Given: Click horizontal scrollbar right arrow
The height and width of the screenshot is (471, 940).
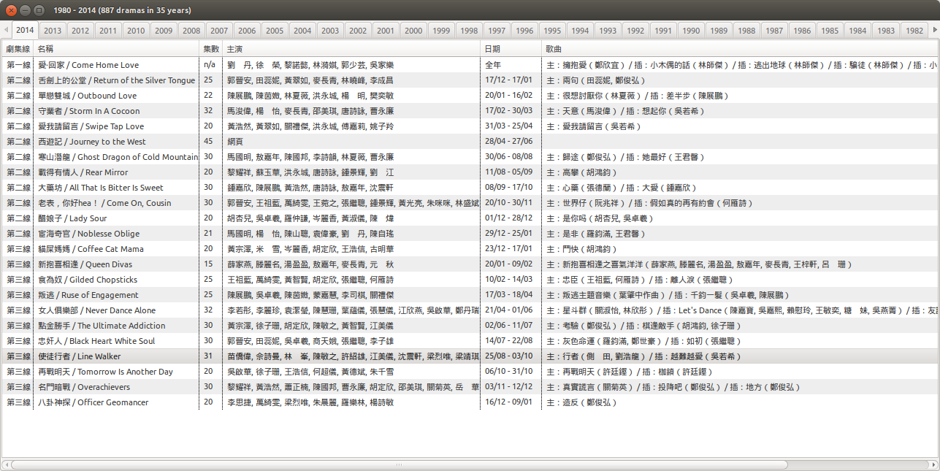Looking at the screenshot, I should 933,464.
